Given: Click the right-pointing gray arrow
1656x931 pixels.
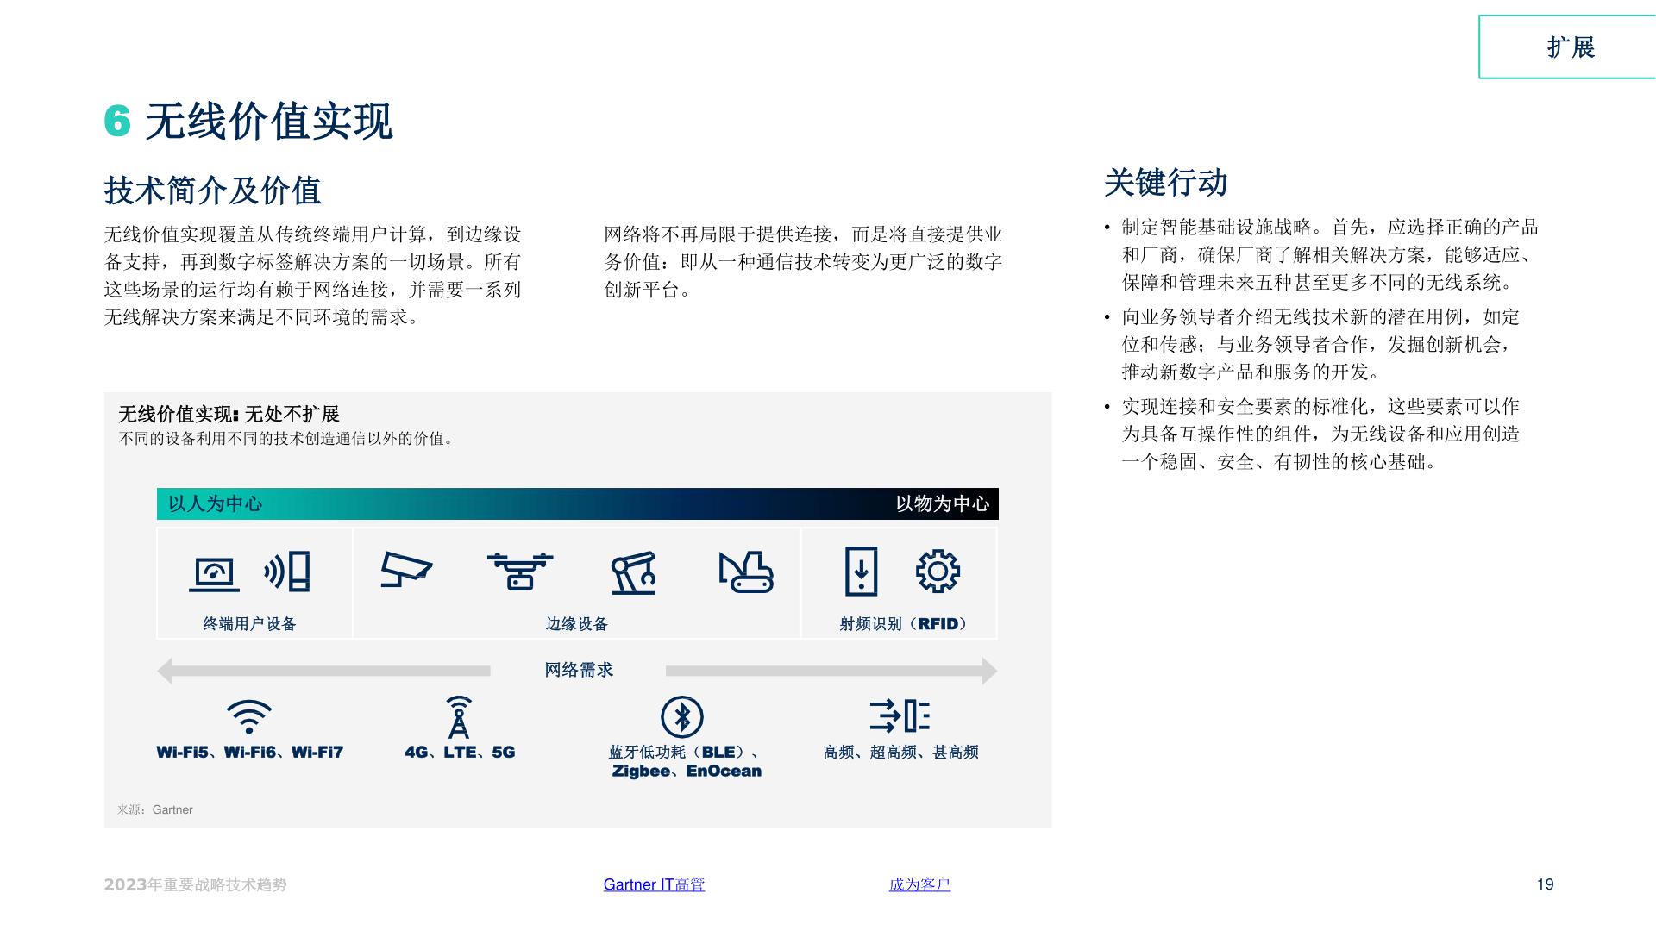Looking at the screenshot, I should coord(831,671).
